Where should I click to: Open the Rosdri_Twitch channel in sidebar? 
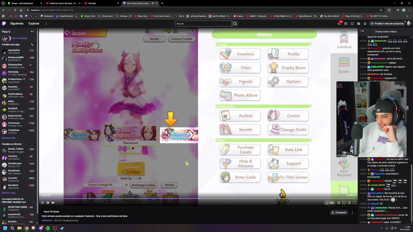point(19,150)
